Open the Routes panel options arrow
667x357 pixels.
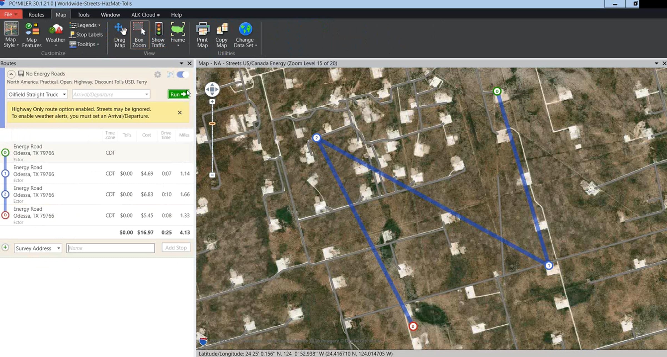click(x=181, y=63)
